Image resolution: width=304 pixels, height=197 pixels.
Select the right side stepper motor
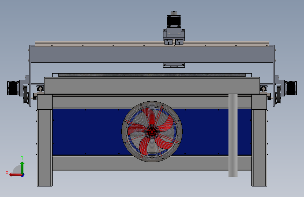pos(291,88)
